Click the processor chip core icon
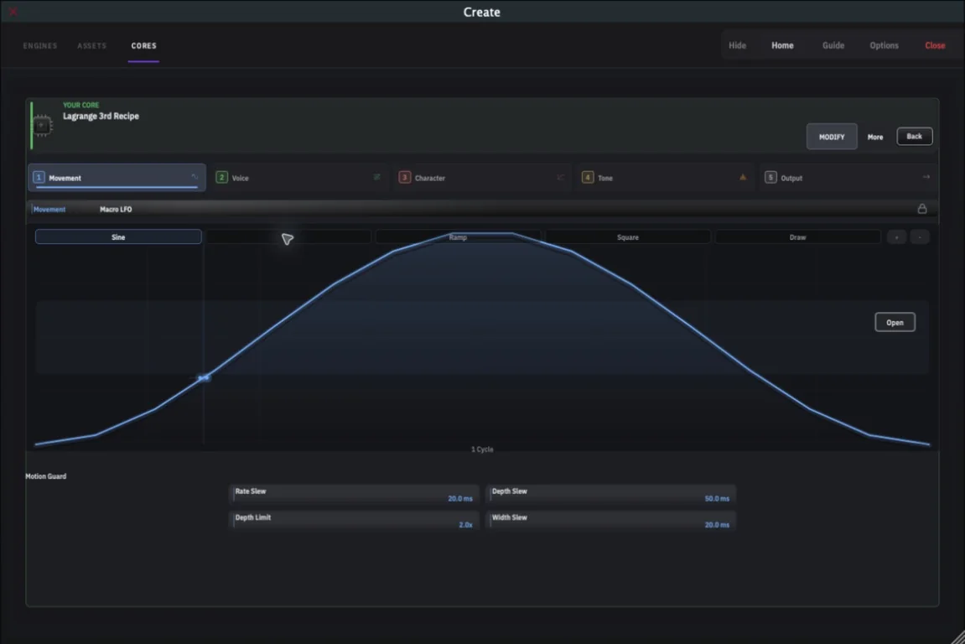Viewport: 965px width, 644px height. click(x=42, y=126)
